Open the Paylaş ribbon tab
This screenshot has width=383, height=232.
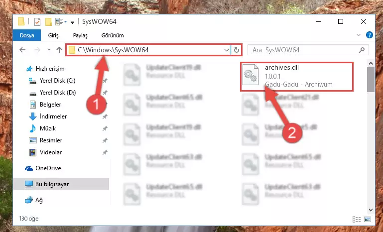click(80, 35)
